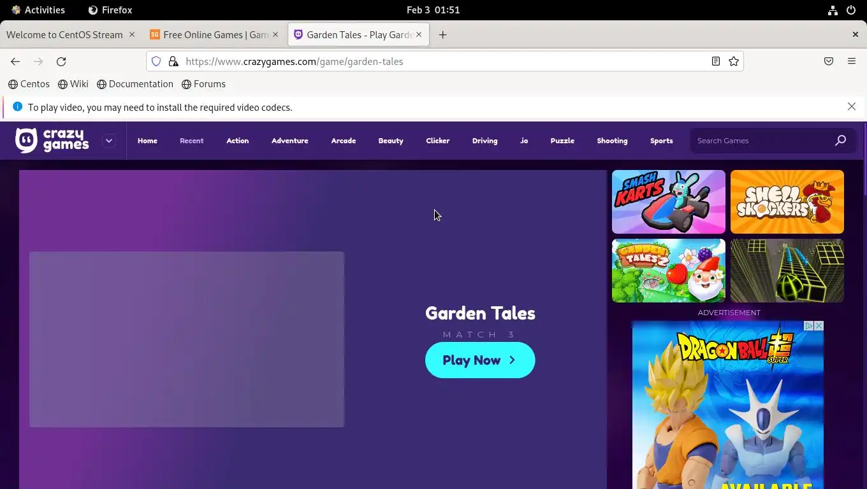Click the network status icon
The height and width of the screenshot is (489, 867).
coord(833,10)
